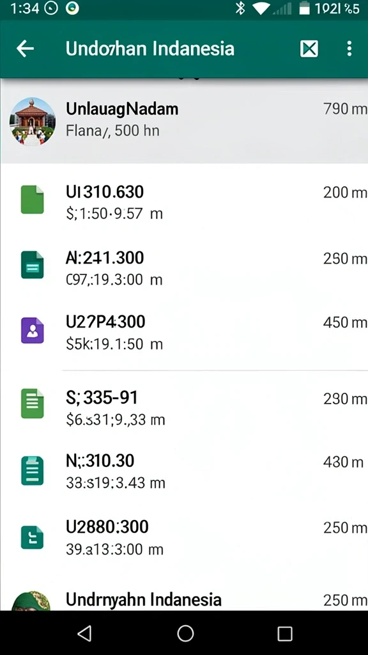Screen dimensions: 368x655
Task: Open the UI310.630 green file icon
Action: pos(33,200)
